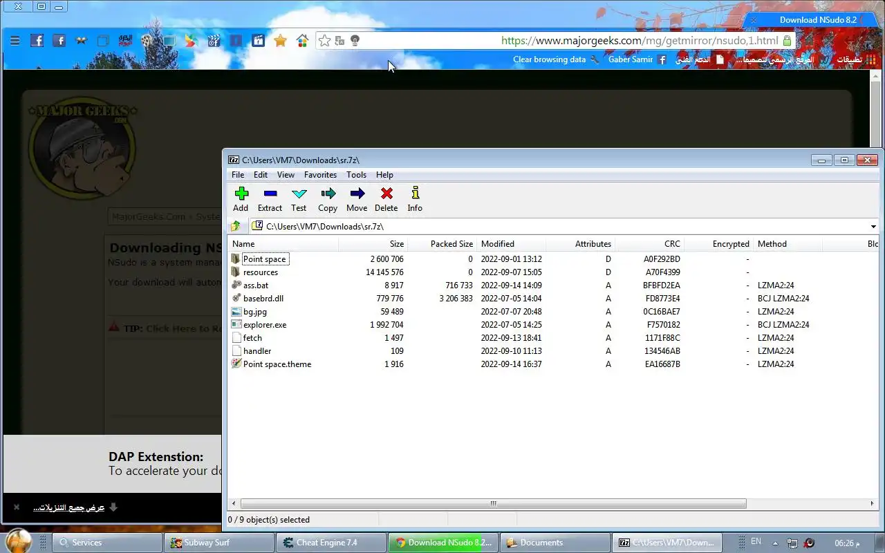Sort by Size column header

point(373,244)
